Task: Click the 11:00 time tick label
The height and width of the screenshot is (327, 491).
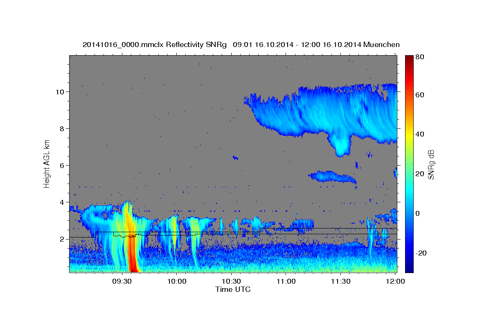Action: [286, 282]
